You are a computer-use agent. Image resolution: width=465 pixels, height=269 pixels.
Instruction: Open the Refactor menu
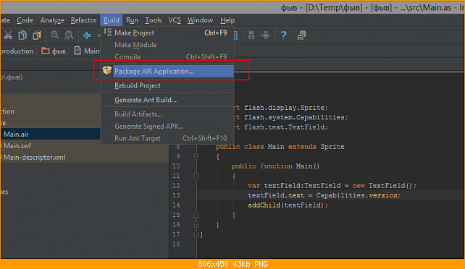pyautogui.click(x=83, y=20)
